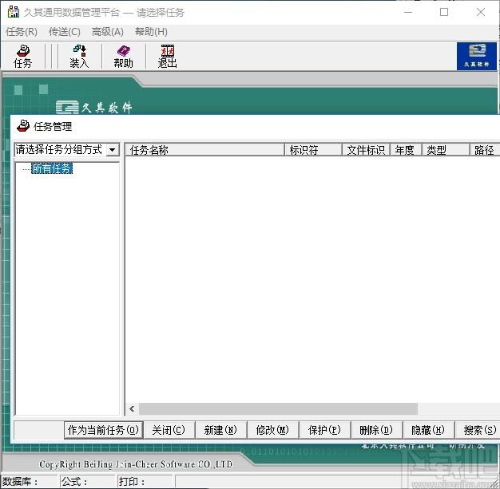This screenshot has height=489, width=500.
Task: Click the 作为当前任务(O) button
Action: [103, 430]
